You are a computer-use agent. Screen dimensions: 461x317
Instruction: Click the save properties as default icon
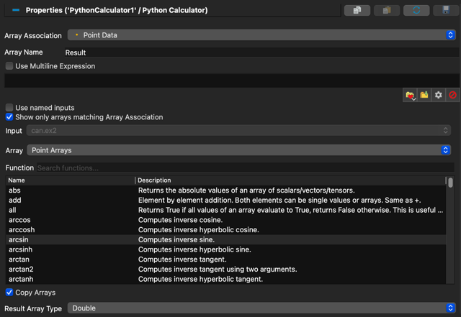(x=446, y=10)
